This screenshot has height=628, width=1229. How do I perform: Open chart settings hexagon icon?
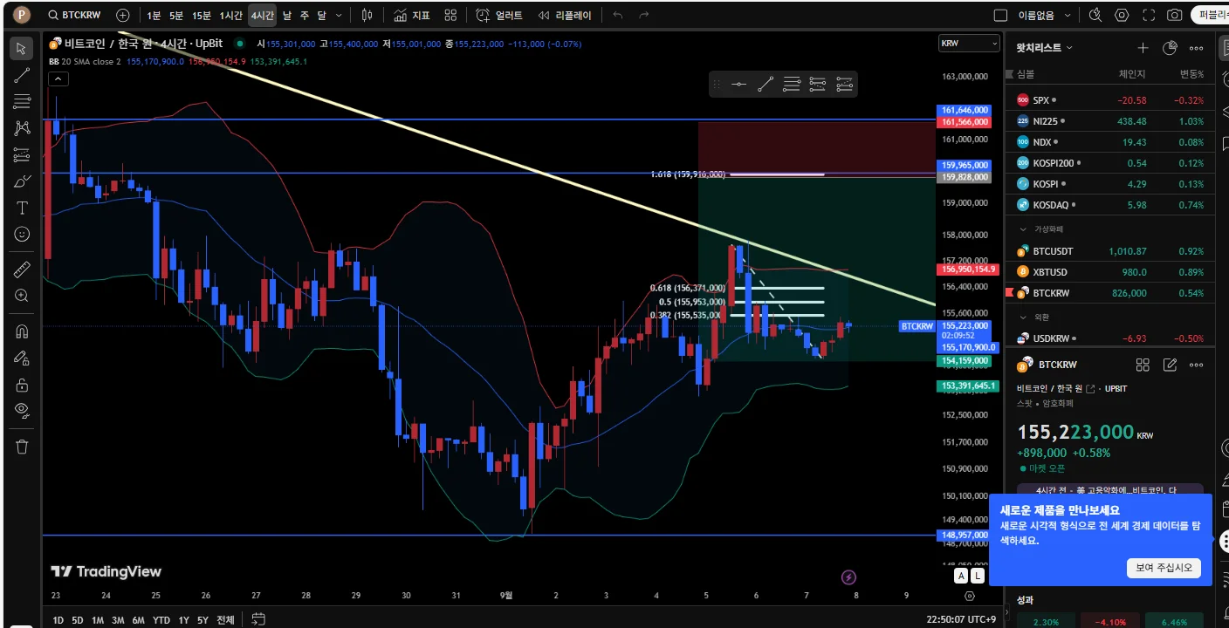(x=1122, y=15)
